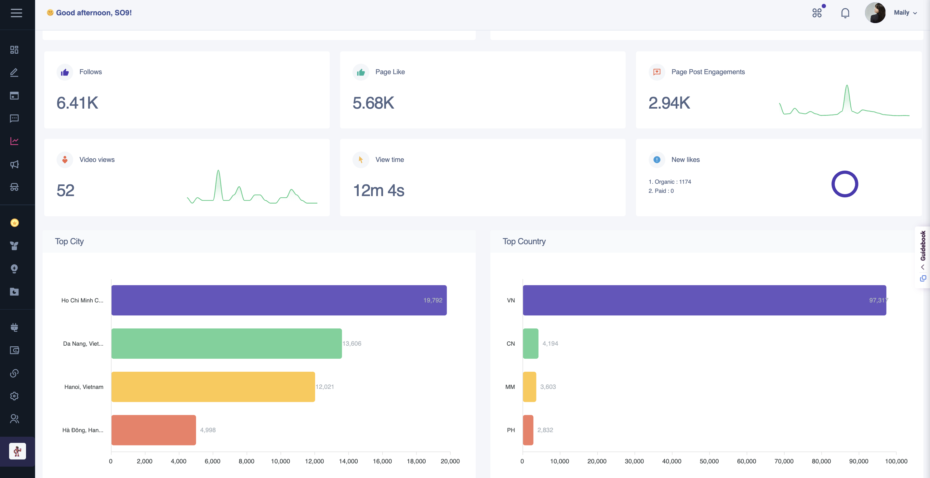Open the dashboard grid icon in sidebar
Screen dimensions: 930x478
[14, 50]
